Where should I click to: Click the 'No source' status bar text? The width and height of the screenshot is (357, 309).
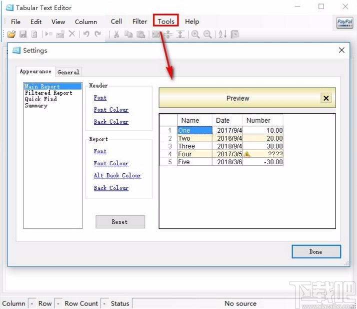240,303
